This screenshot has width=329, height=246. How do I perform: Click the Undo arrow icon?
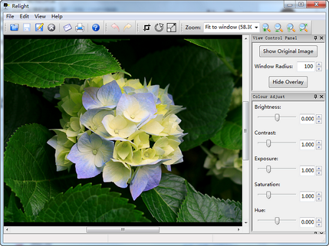pos(115,28)
